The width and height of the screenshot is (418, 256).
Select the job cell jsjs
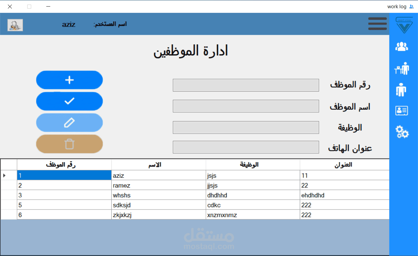(x=253, y=175)
